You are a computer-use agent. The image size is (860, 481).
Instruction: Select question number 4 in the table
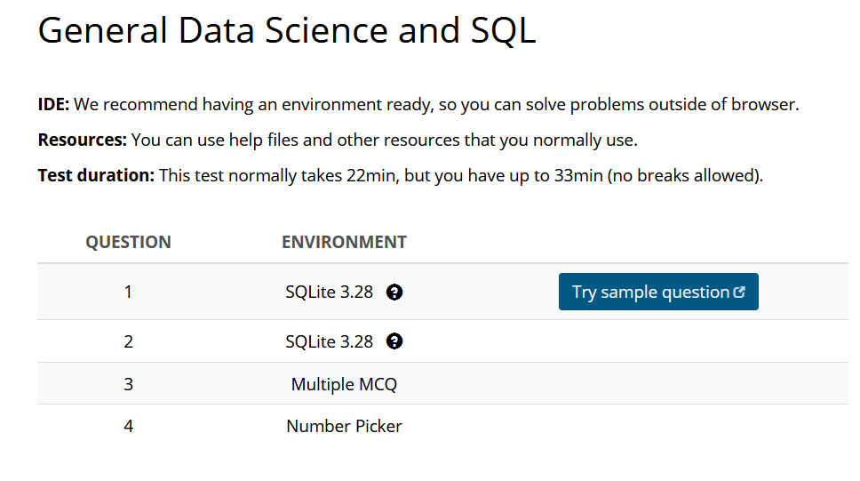[x=128, y=427]
